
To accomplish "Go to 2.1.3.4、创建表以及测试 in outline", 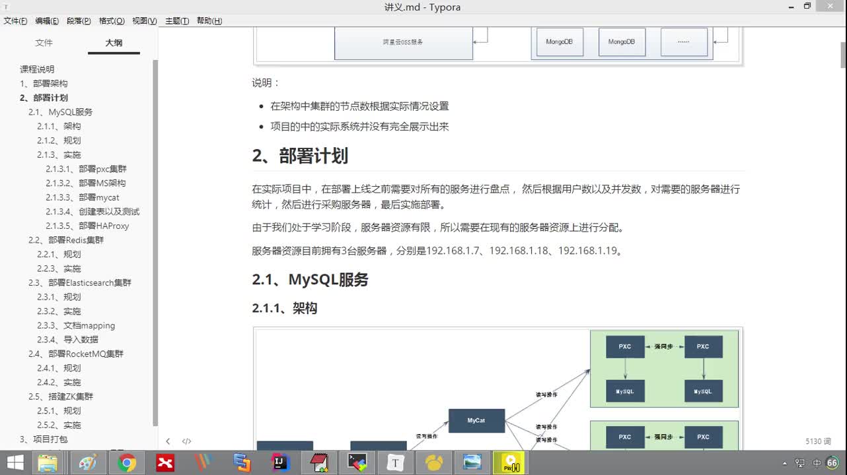I will [92, 212].
